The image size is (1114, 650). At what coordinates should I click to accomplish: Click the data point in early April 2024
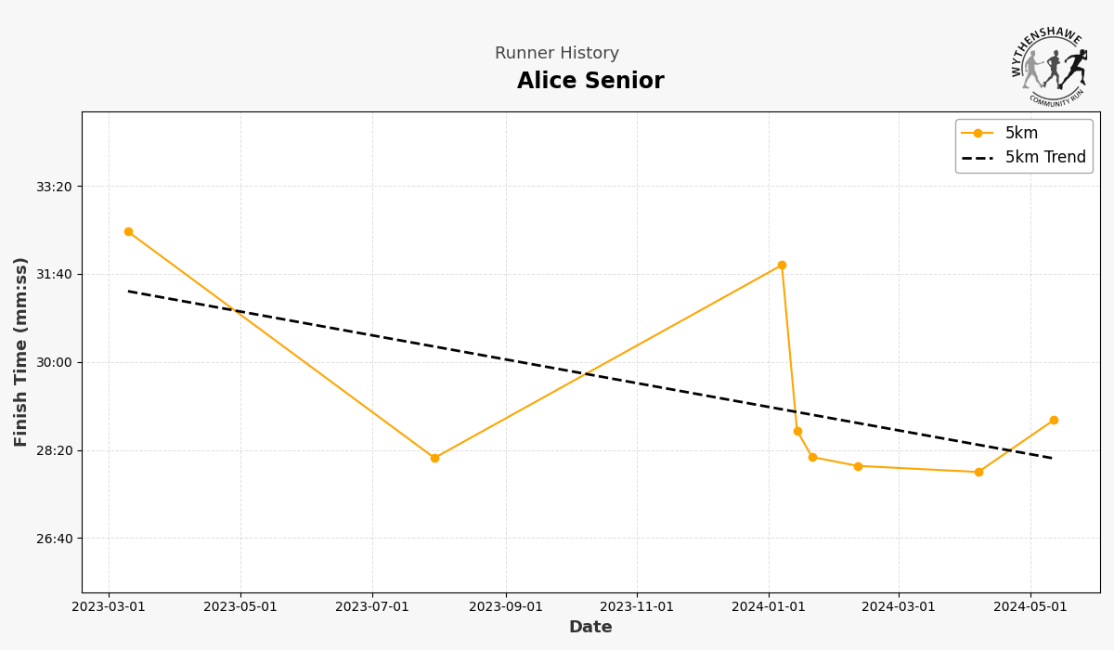click(x=978, y=473)
